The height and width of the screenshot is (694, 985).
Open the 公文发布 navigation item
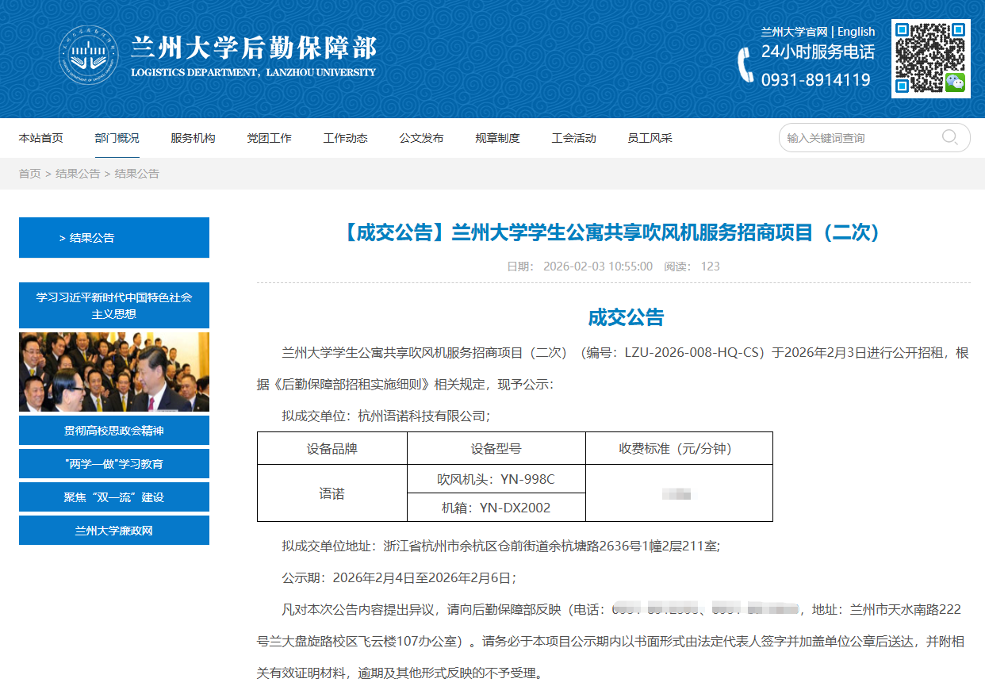421,138
